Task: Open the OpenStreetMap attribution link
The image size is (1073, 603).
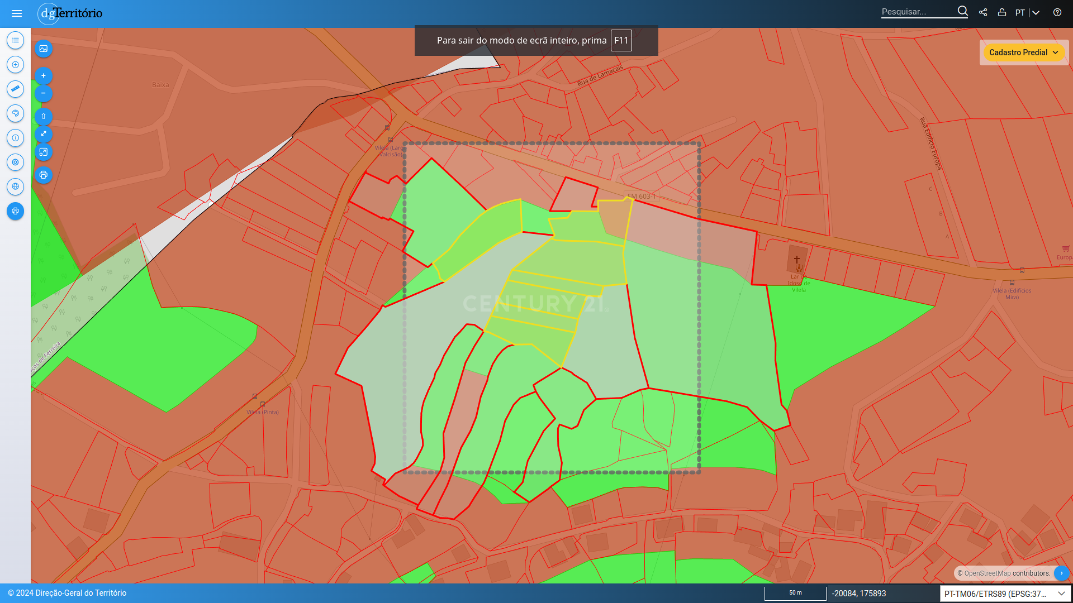Action: [987, 573]
